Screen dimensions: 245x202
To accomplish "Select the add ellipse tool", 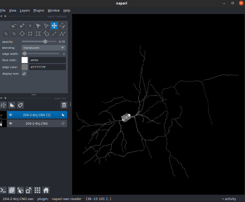I will pos(22,34).
